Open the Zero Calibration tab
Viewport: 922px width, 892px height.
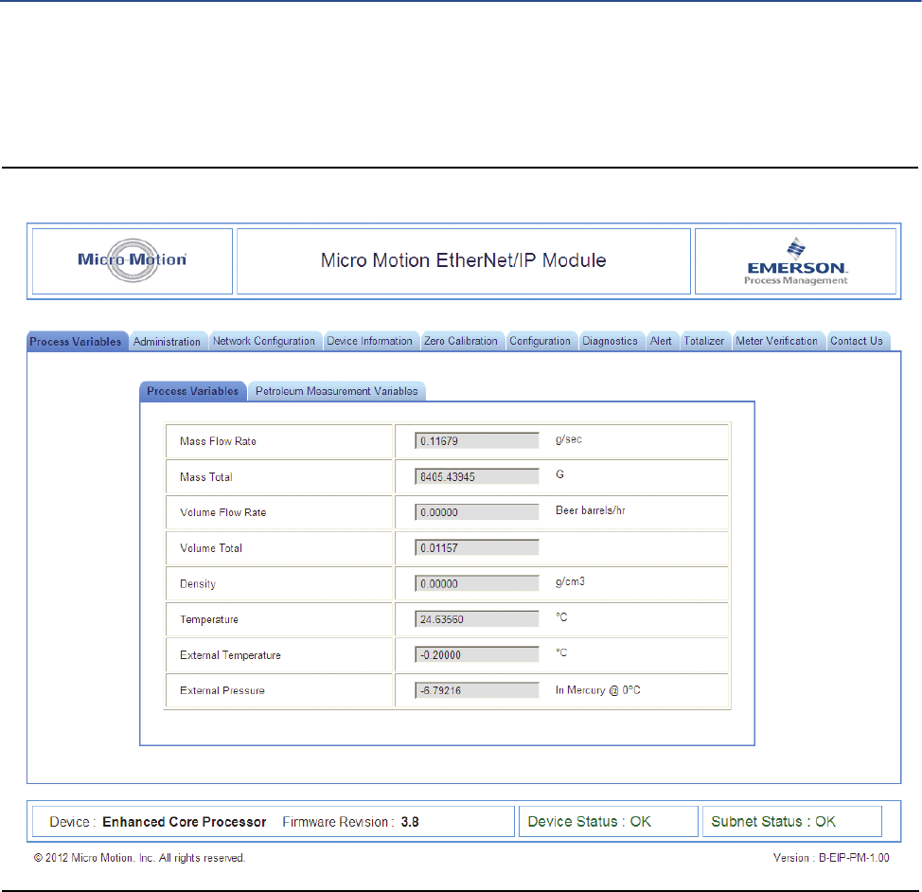[461, 341]
